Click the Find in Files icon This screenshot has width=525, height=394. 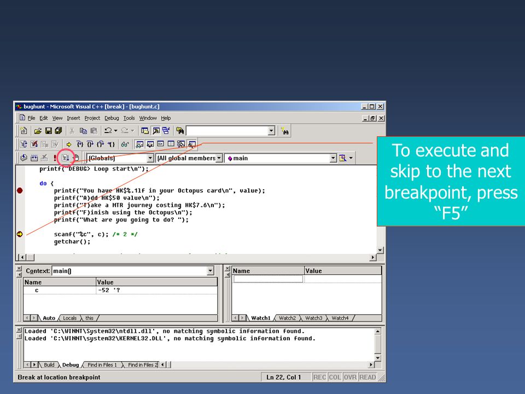(x=180, y=131)
